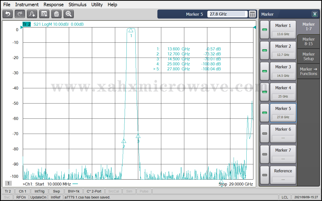
Task: Add a new trace with toolbar icon
Action: [32, 14]
